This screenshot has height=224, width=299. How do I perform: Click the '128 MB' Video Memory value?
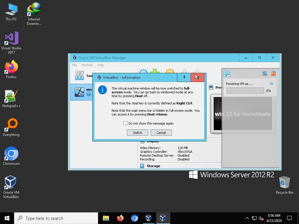[x=183, y=148]
